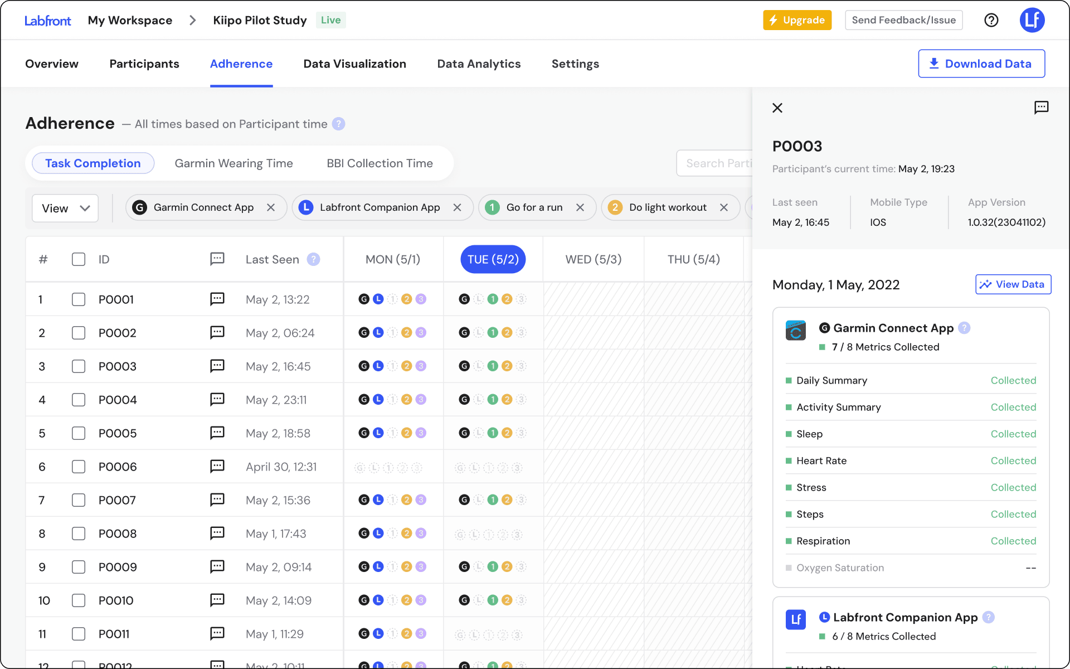The image size is (1070, 669).
Task: Click the View Data button for Monday, 1 May
Action: (x=1013, y=284)
